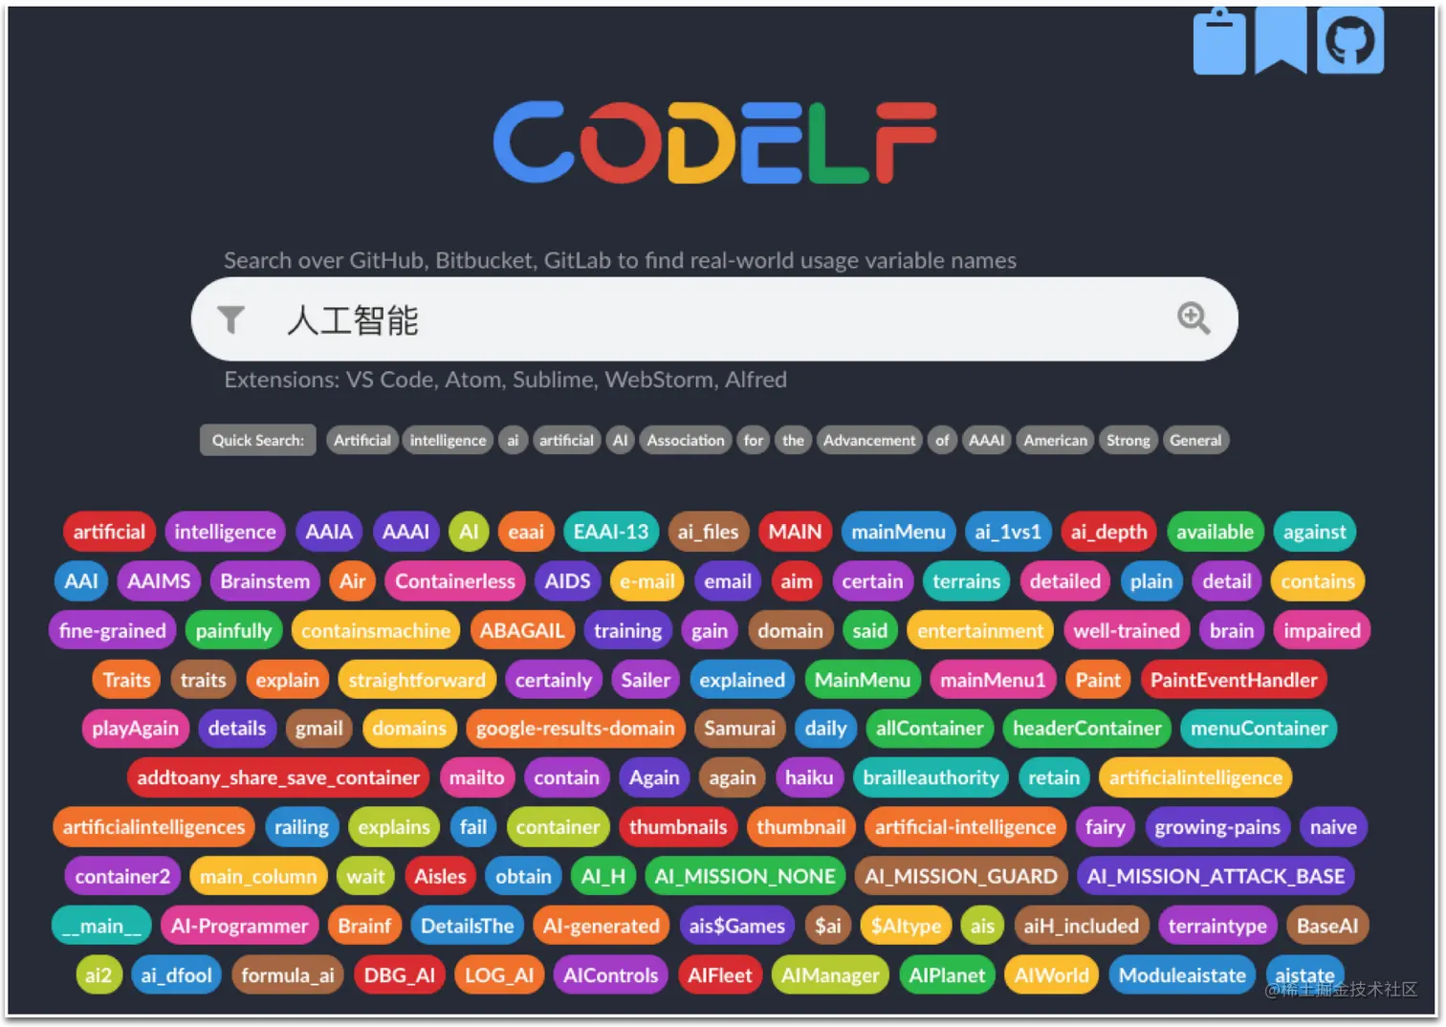The width and height of the screenshot is (1446, 1027).
Task: Click the 'Brainstem' variable tag
Action: pos(265,581)
